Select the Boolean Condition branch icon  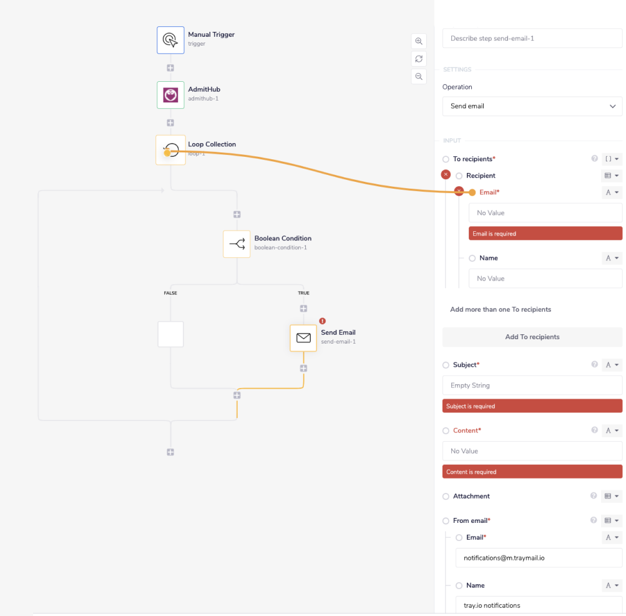click(237, 244)
